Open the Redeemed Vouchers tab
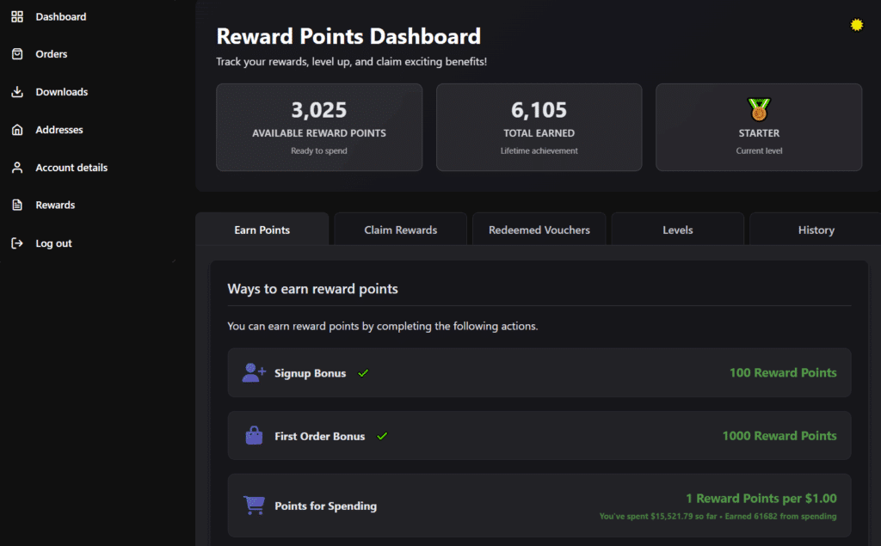Screen dimensions: 881x546 tap(539, 230)
